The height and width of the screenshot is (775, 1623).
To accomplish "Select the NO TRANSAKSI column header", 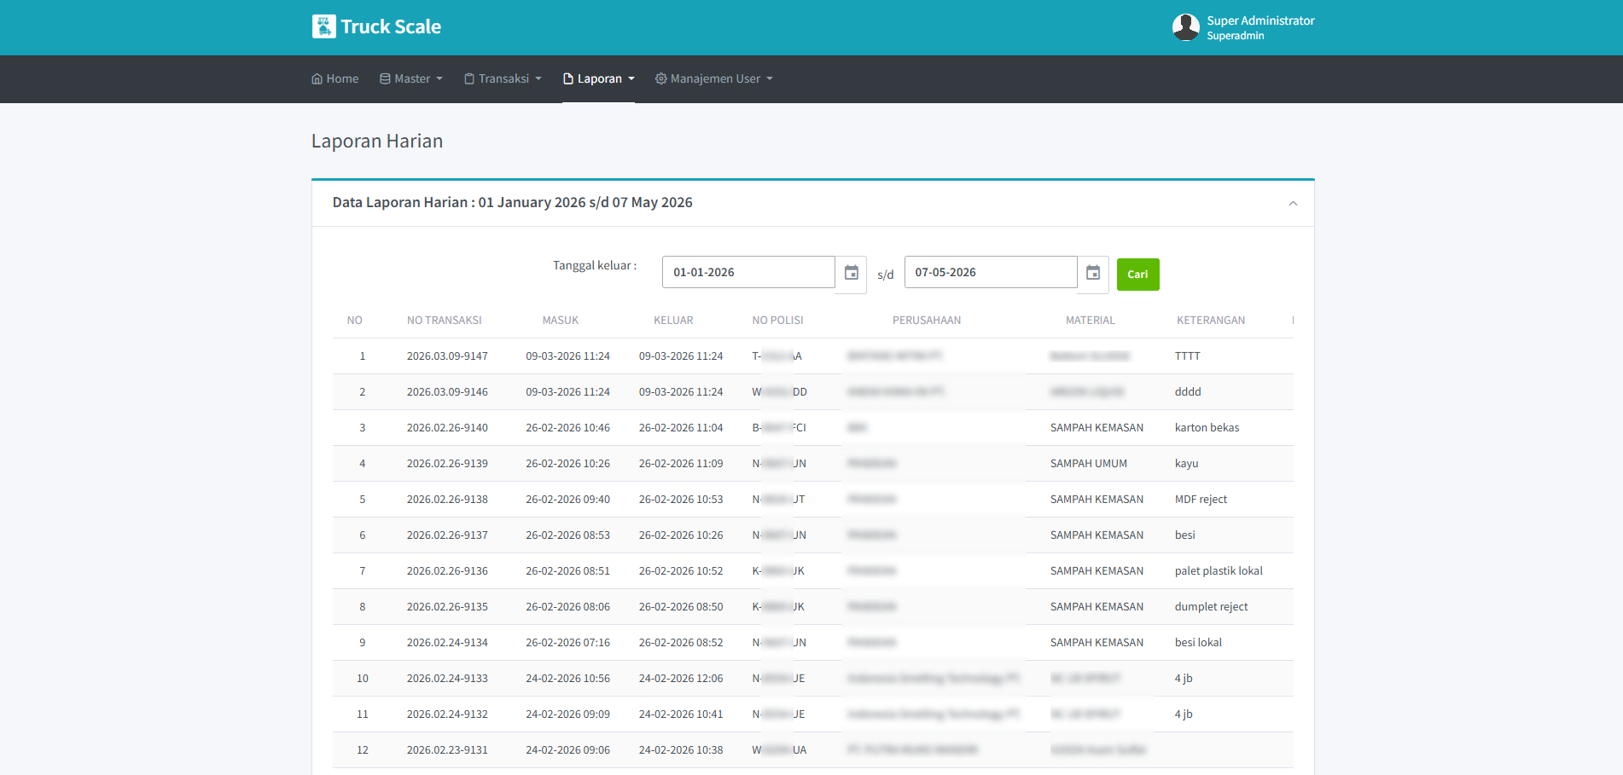I will coord(444,321).
